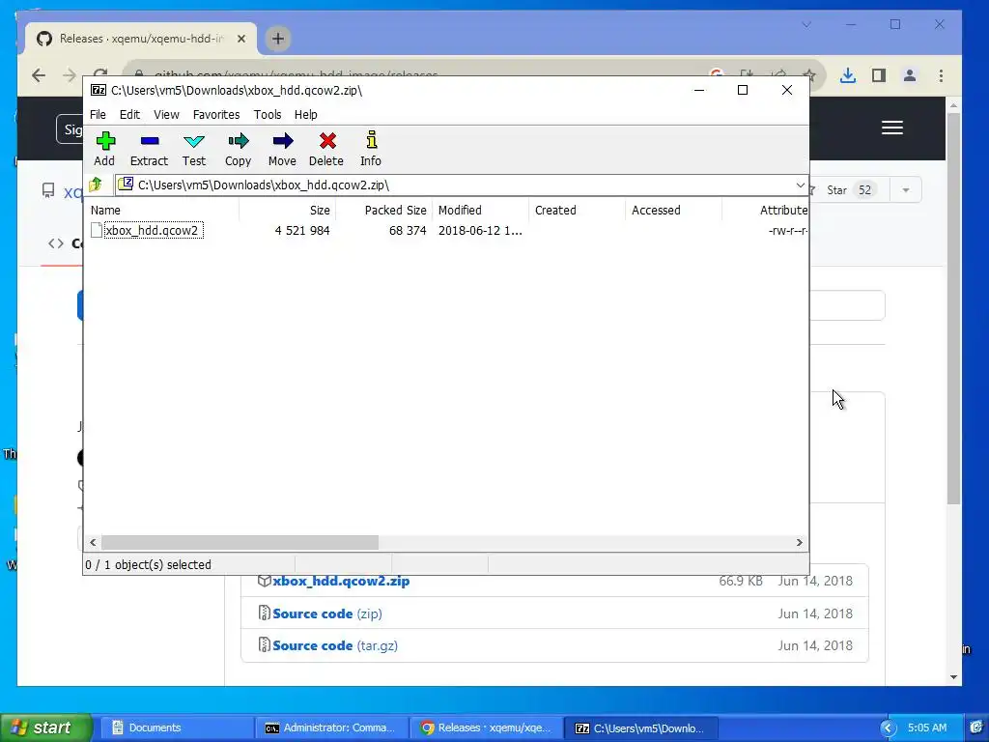Viewport: 989px width, 742px height.
Task: Open Chrome side panel icon
Action: tap(879, 75)
